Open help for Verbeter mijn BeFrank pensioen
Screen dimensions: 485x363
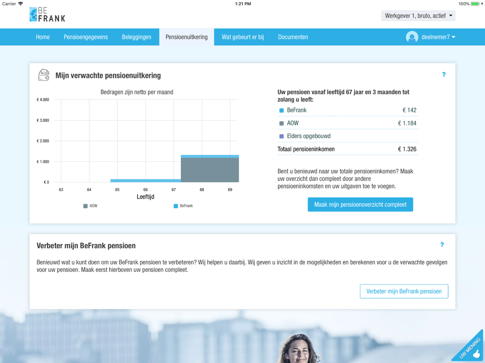[442, 245]
